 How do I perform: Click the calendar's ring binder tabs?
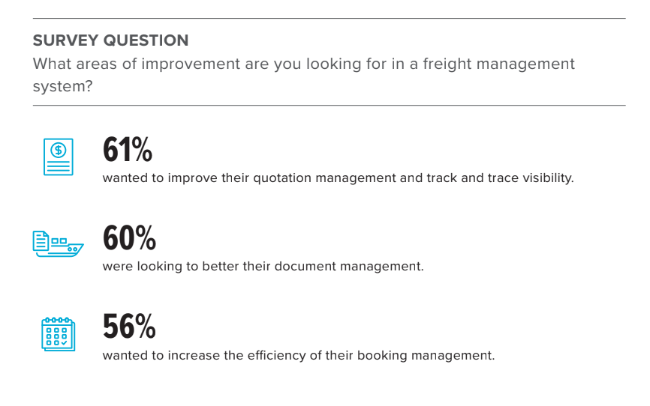[58, 321]
